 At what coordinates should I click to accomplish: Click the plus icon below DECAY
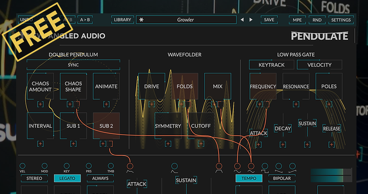(x=283, y=144)
